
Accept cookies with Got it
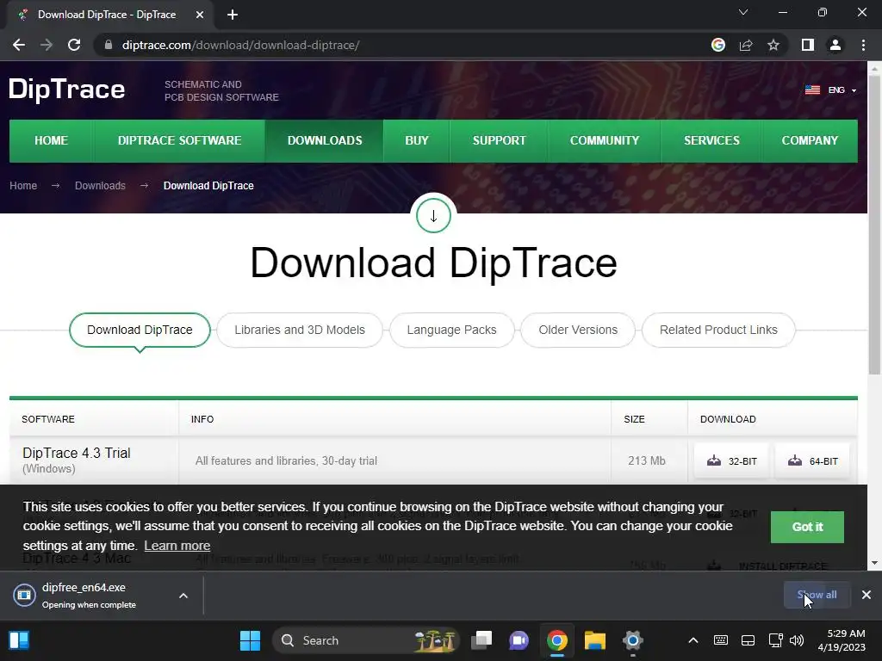[807, 528]
